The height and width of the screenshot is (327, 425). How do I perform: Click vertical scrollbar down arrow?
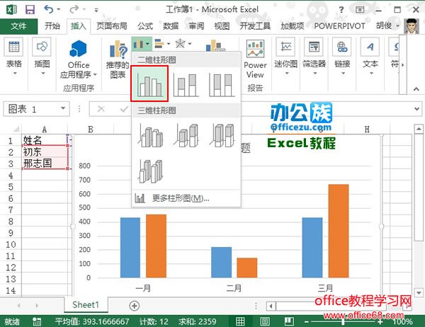[x=419, y=292]
